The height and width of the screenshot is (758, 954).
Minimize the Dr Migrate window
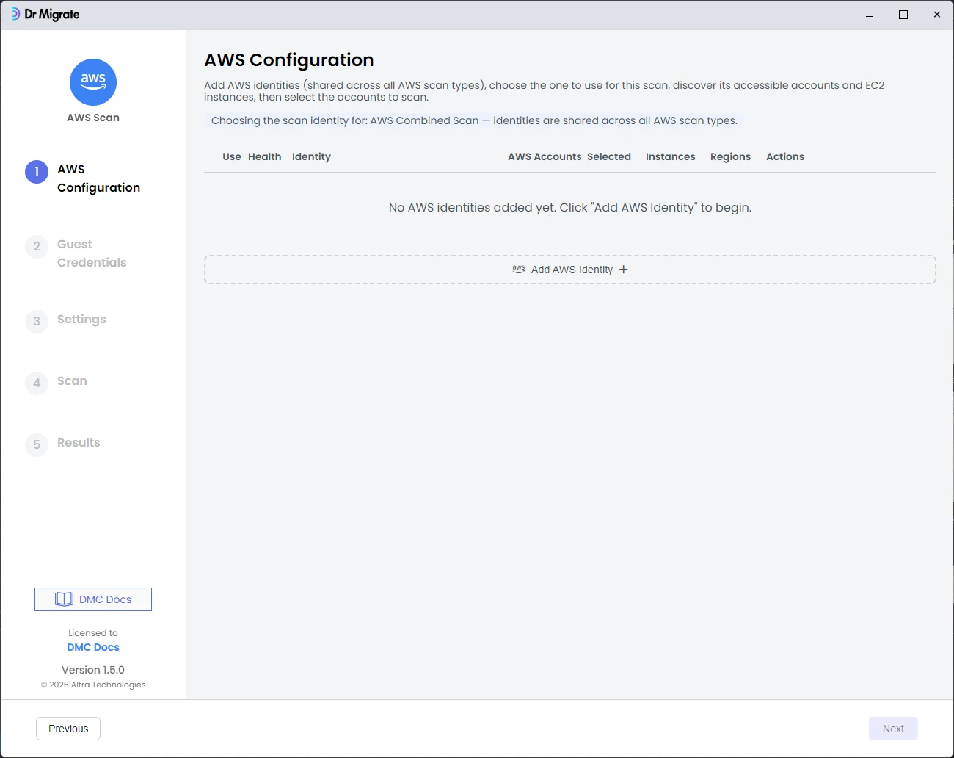point(870,15)
